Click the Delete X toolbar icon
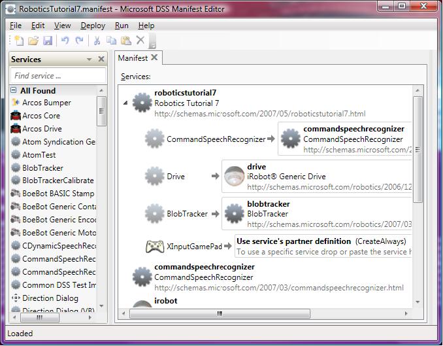The width and height of the screenshot is (443, 346). pyautogui.click(x=140, y=40)
